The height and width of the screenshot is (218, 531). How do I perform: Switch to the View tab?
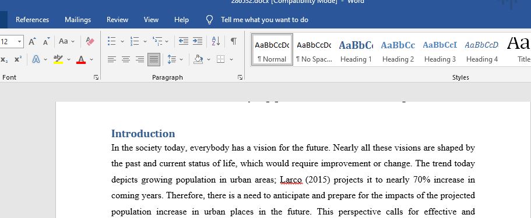[x=151, y=20]
